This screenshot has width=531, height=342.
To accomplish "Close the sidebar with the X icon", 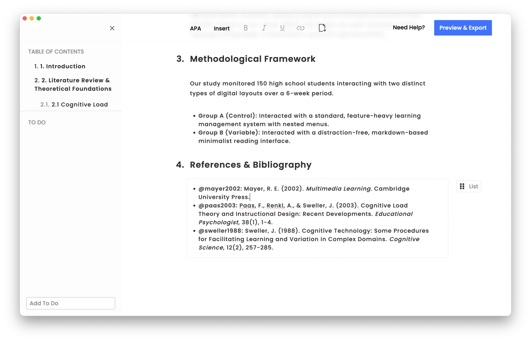I will [x=112, y=28].
